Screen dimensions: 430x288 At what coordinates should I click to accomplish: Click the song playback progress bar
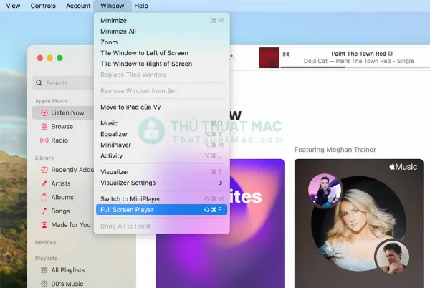[355, 67]
